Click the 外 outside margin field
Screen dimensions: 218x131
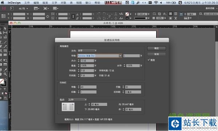pyautogui.click(x=133, y=109)
